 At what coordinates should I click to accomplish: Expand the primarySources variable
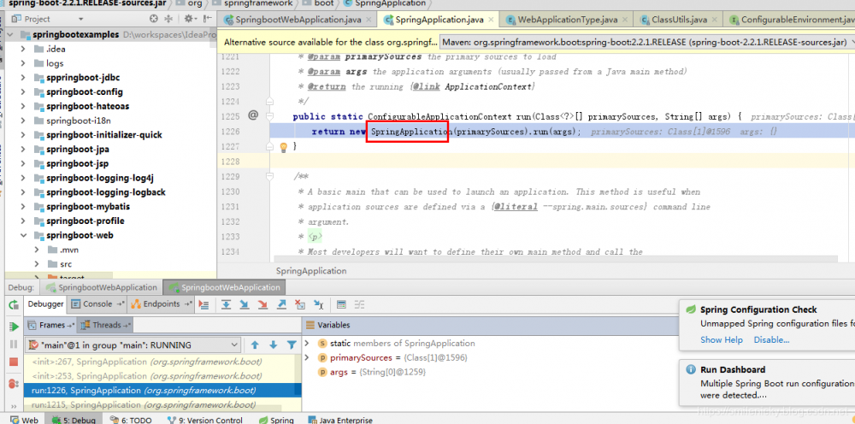pos(307,357)
